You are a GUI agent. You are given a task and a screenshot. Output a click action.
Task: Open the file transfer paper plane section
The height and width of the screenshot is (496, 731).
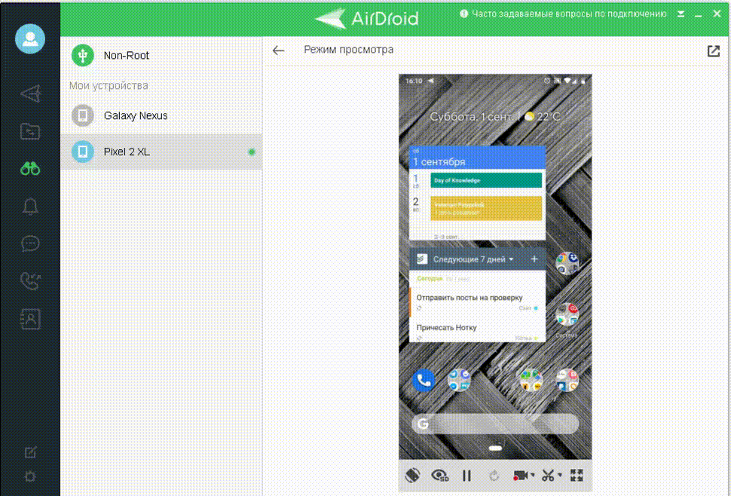(x=30, y=93)
